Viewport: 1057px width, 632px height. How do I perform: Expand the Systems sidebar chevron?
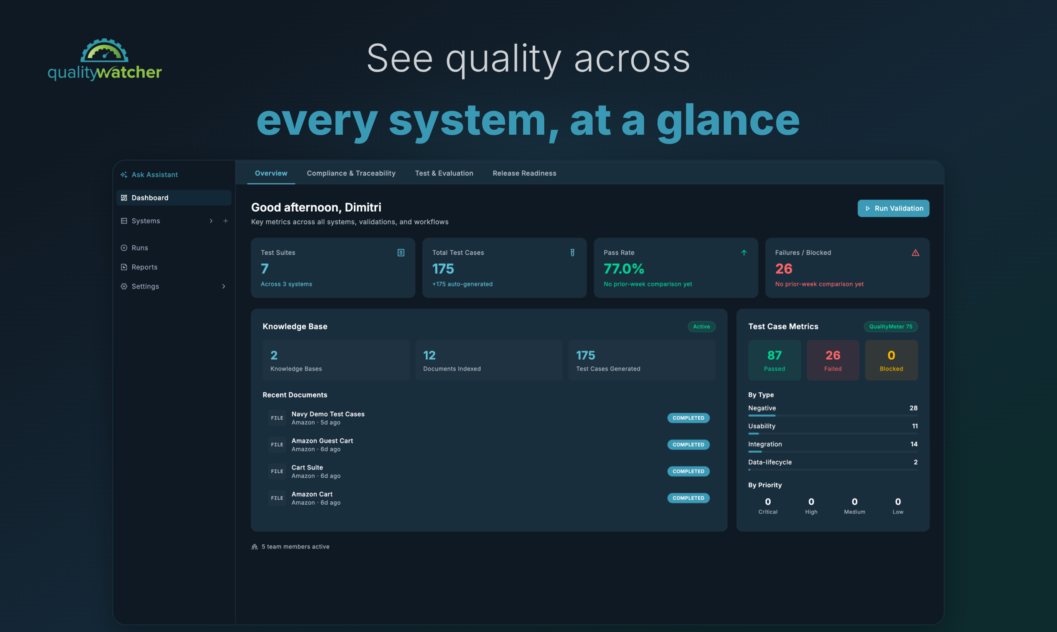pyautogui.click(x=211, y=221)
